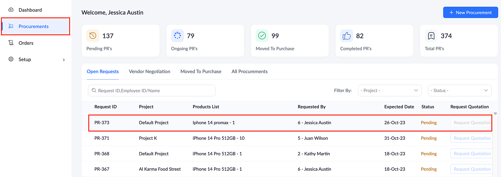Click the Total PR's document icon
The width and height of the screenshot is (501, 177).
point(431,36)
